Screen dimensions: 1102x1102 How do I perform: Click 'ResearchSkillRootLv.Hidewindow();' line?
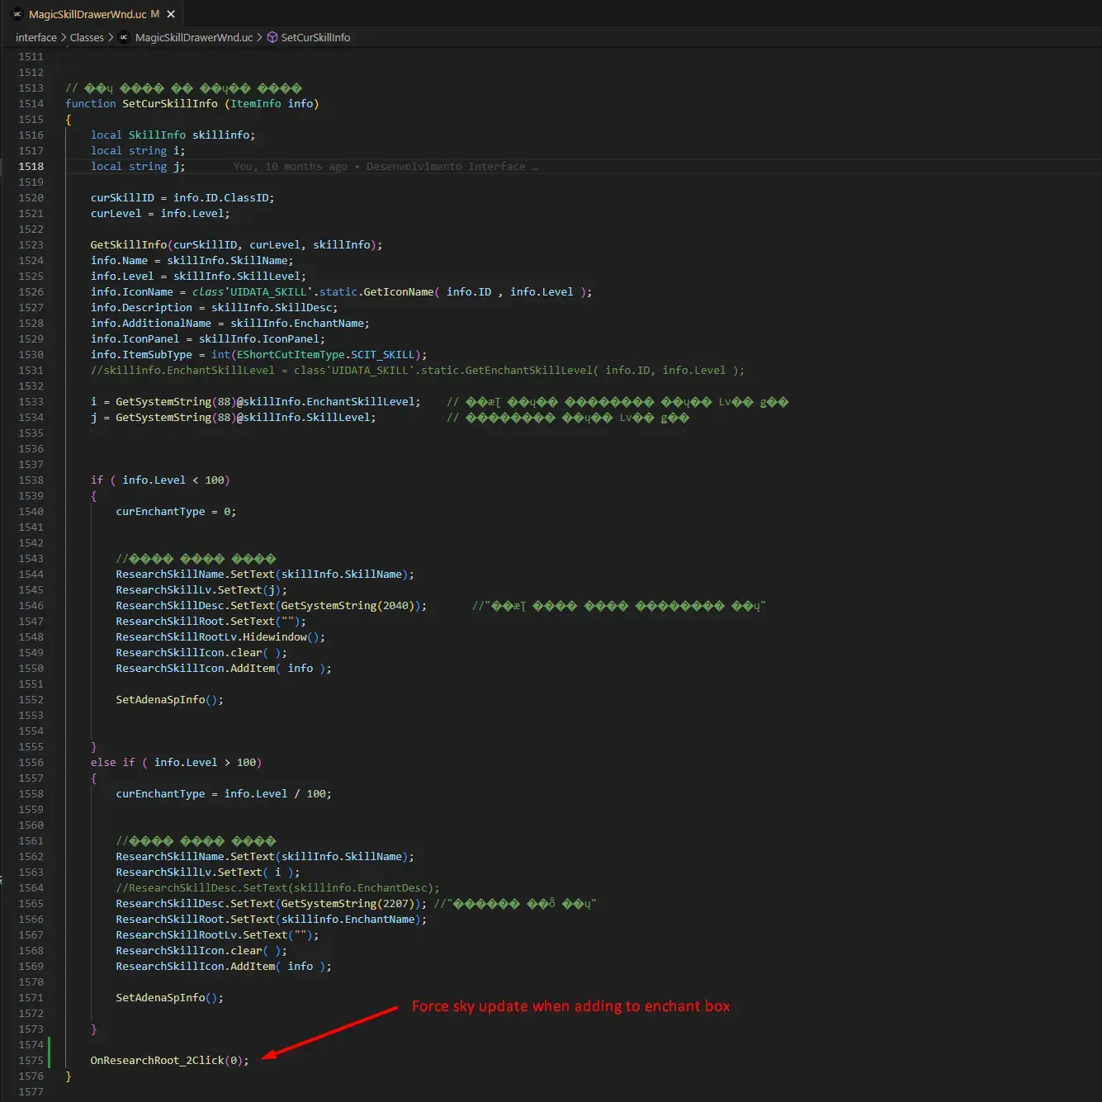point(220,636)
